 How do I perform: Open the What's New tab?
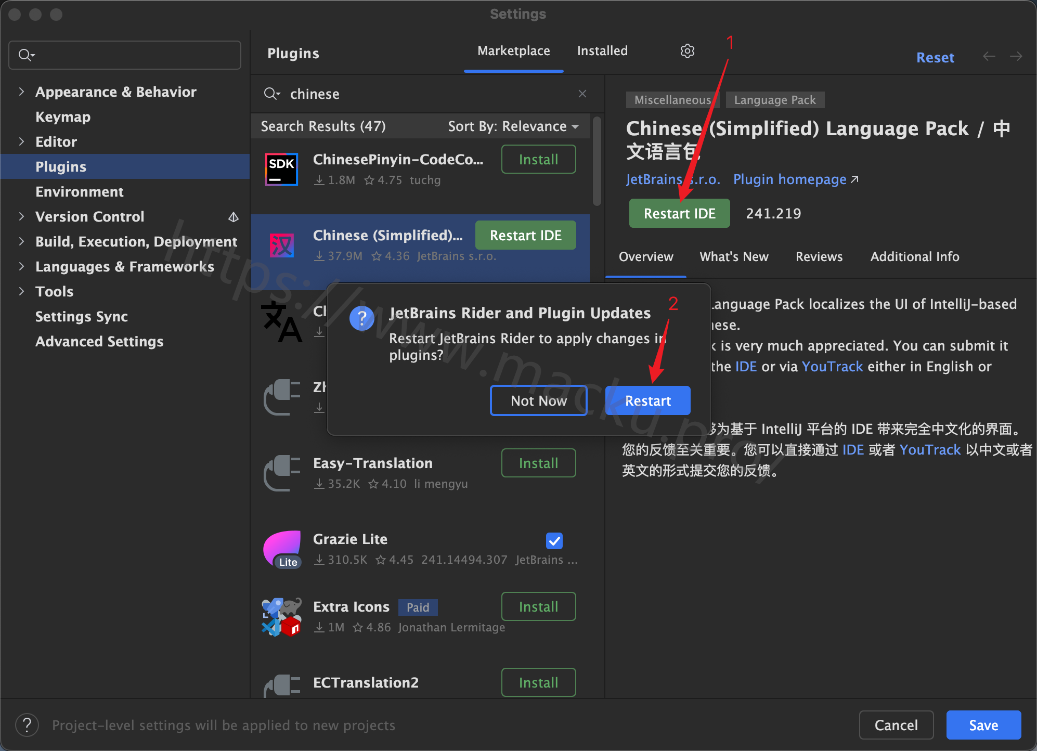(734, 257)
